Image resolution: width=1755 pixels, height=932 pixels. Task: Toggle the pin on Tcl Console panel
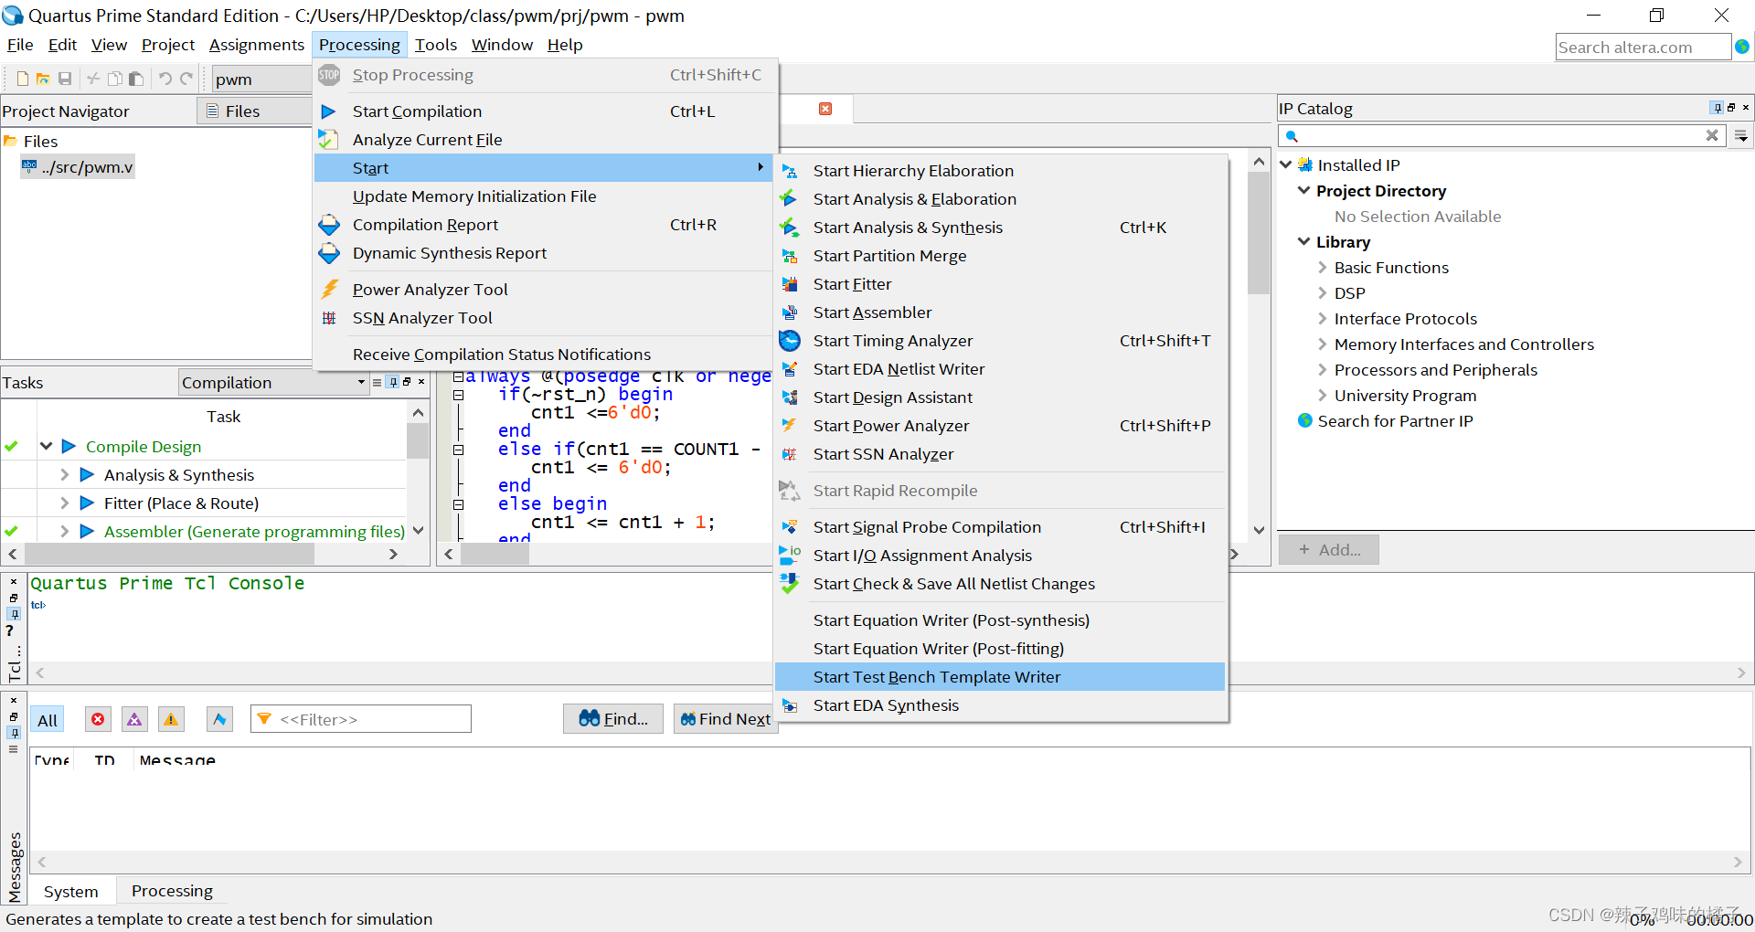click(x=14, y=613)
